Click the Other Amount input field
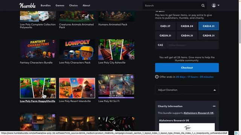241x135 pixels. pyautogui.click(x=192, y=45)
